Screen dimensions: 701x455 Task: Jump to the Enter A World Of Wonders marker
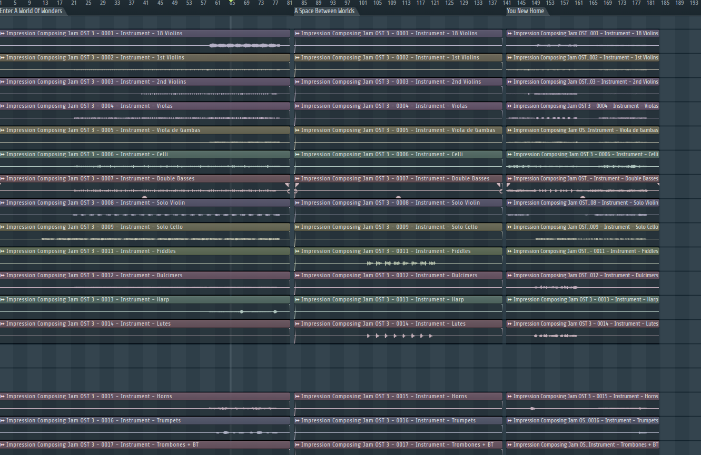pos(32,11)
